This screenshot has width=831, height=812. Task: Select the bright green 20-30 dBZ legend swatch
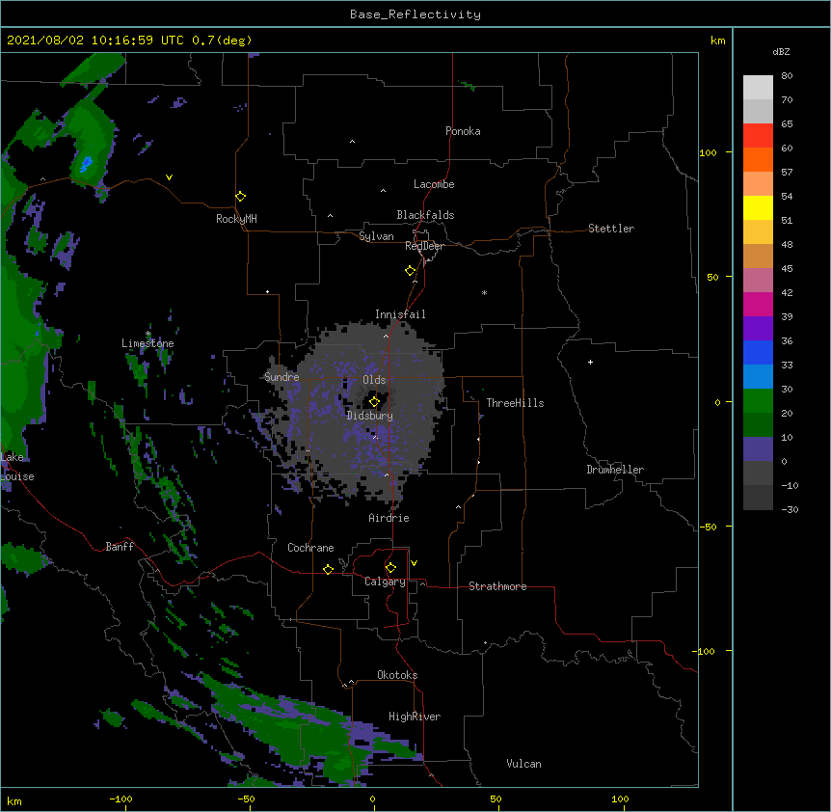click(x=758, y=401)
